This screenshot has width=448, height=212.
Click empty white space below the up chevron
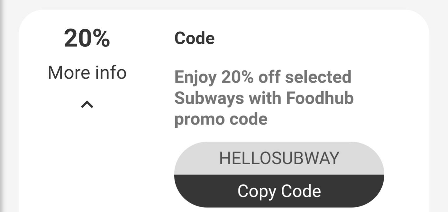click(x=87, y=161)
